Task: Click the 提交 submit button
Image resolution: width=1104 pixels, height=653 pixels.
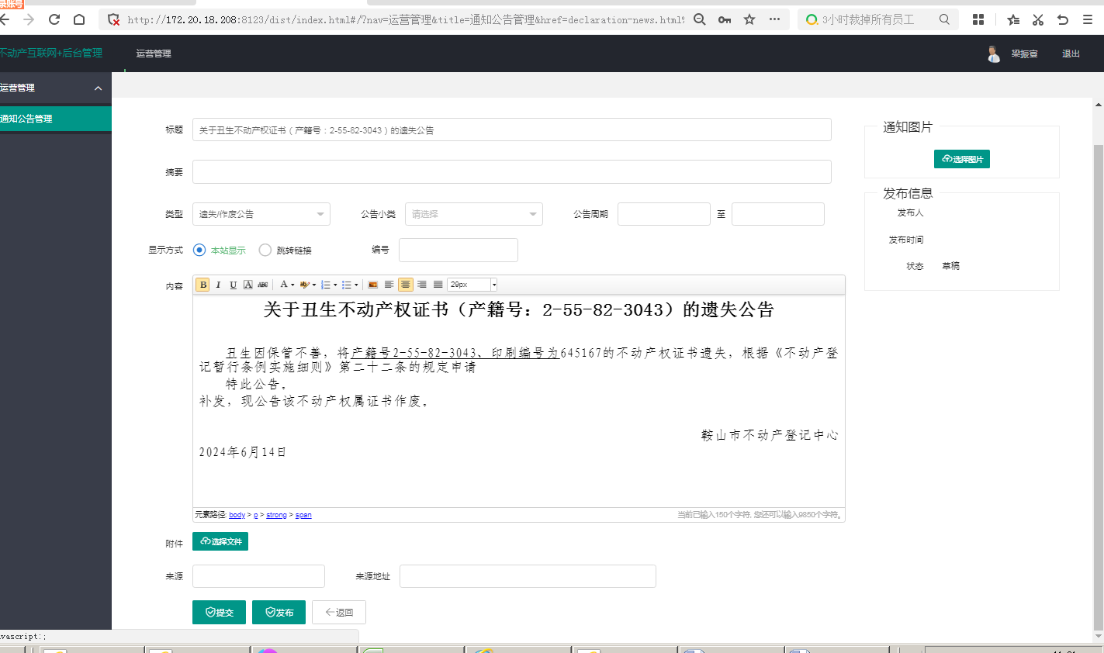Action: coord(219,612)
